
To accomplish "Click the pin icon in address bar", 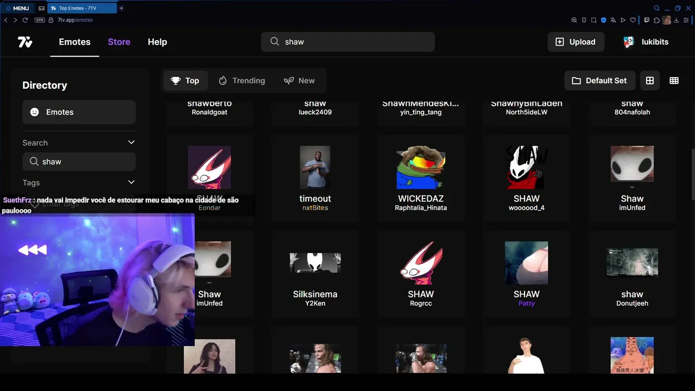I will pos(584,20).
